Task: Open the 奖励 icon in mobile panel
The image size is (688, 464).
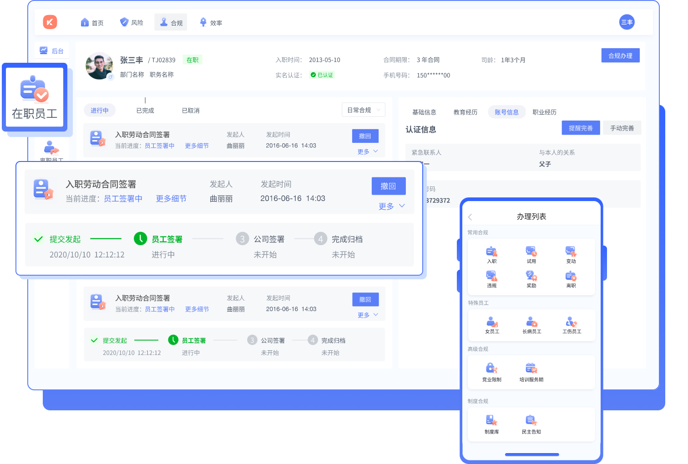Action: 531,276
